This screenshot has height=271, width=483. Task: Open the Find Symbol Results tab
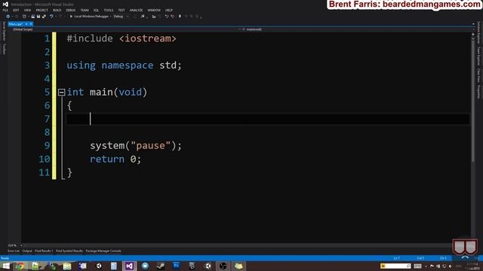69,251
